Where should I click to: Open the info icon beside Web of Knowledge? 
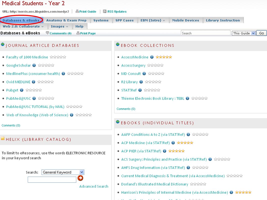[x=72, y=115]
